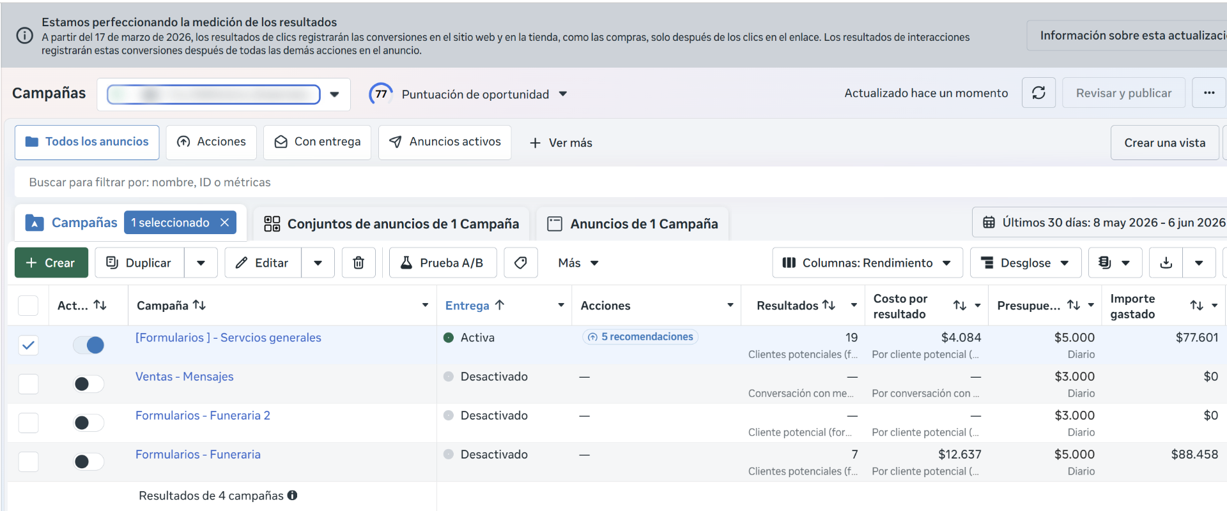The height and width of the screenshot is (511, 1227).
Task: Click the Duplicar button
Action: click(139, 263)
